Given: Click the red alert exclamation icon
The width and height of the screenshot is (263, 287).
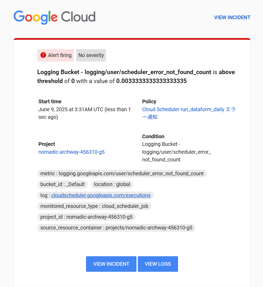Looking at the screenshot, I should 43,55.
